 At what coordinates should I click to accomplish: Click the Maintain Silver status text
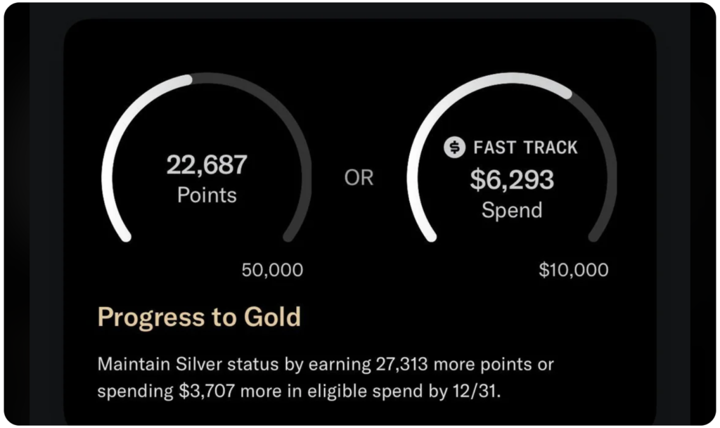coord(184,365)
